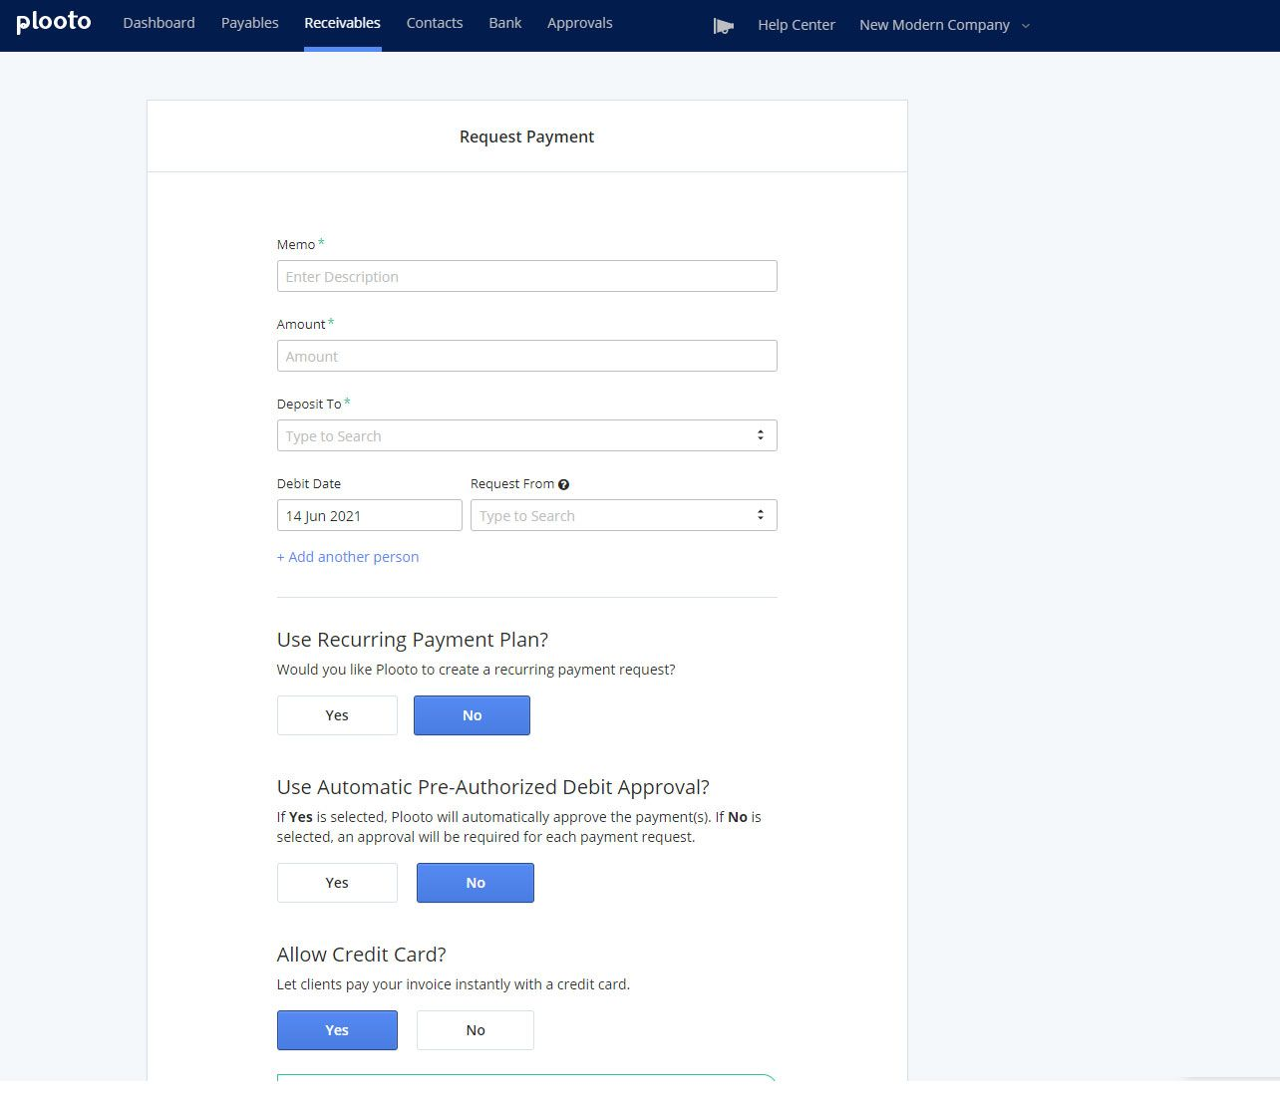Open the Request From search dropdown
This screenshot has height=1101, width=1280.
point(623,515)
